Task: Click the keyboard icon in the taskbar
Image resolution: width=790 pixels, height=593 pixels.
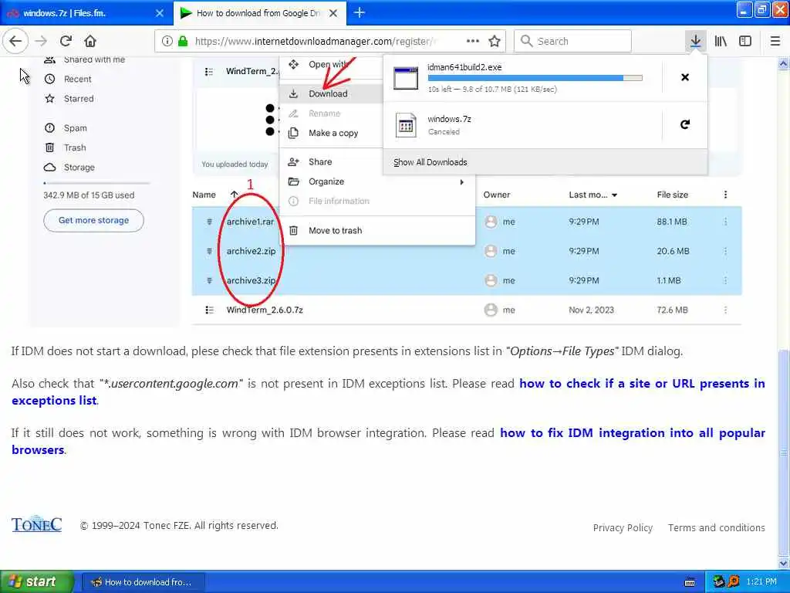Action: pyautogui.click(x=690, y=582)
